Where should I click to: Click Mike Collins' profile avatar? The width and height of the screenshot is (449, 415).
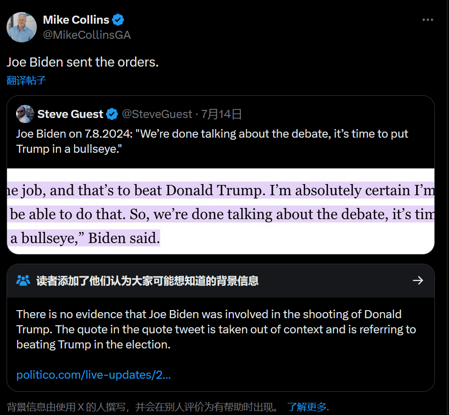tap(21, 27)
